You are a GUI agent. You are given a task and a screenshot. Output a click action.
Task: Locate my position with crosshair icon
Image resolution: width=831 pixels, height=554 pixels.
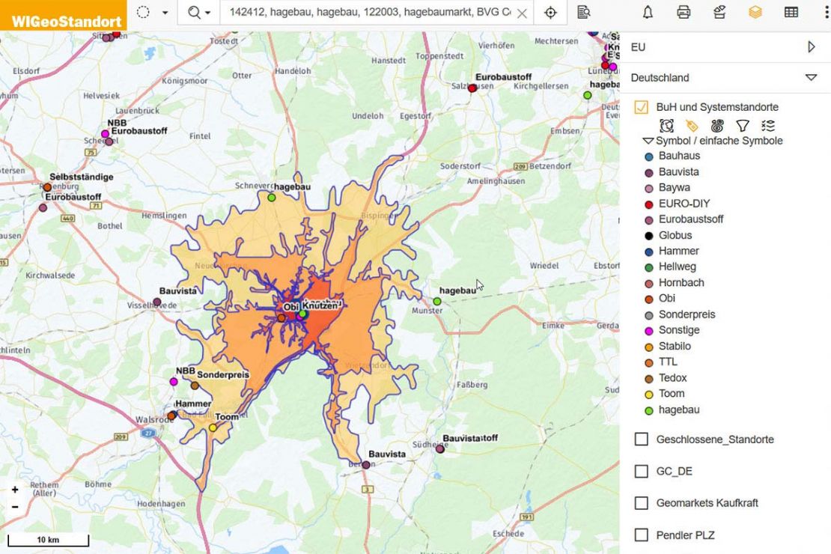click(x=551, y=12)
